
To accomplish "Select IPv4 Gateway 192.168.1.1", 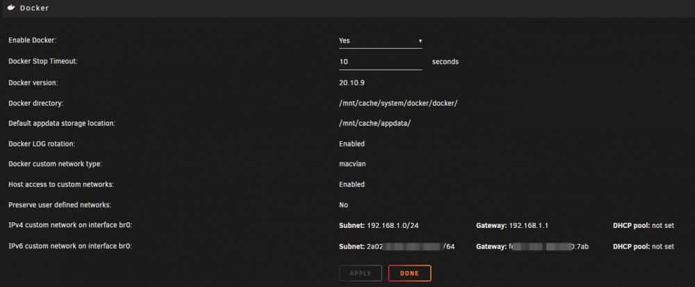I will click(x=512, y=225).
